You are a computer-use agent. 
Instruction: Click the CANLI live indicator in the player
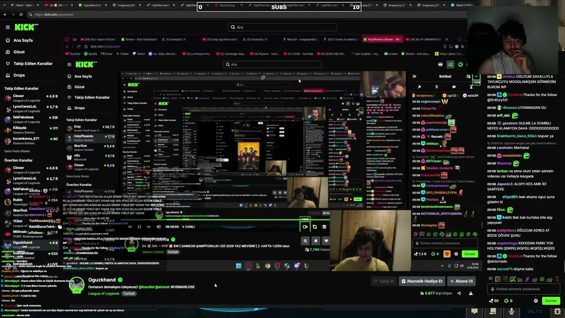point(188,227)
